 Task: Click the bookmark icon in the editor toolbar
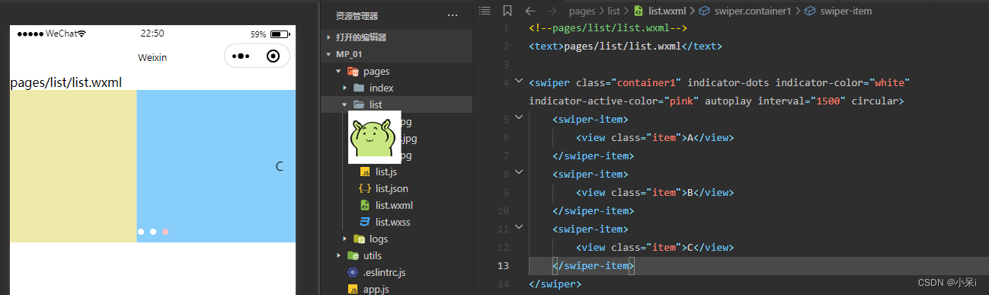(507, 11)
